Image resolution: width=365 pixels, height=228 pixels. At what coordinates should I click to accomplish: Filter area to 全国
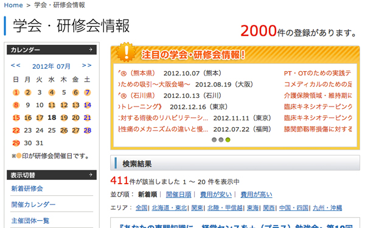click(142, 208)
